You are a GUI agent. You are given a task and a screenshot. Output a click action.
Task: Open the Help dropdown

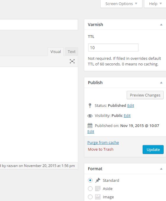point(155,4)
